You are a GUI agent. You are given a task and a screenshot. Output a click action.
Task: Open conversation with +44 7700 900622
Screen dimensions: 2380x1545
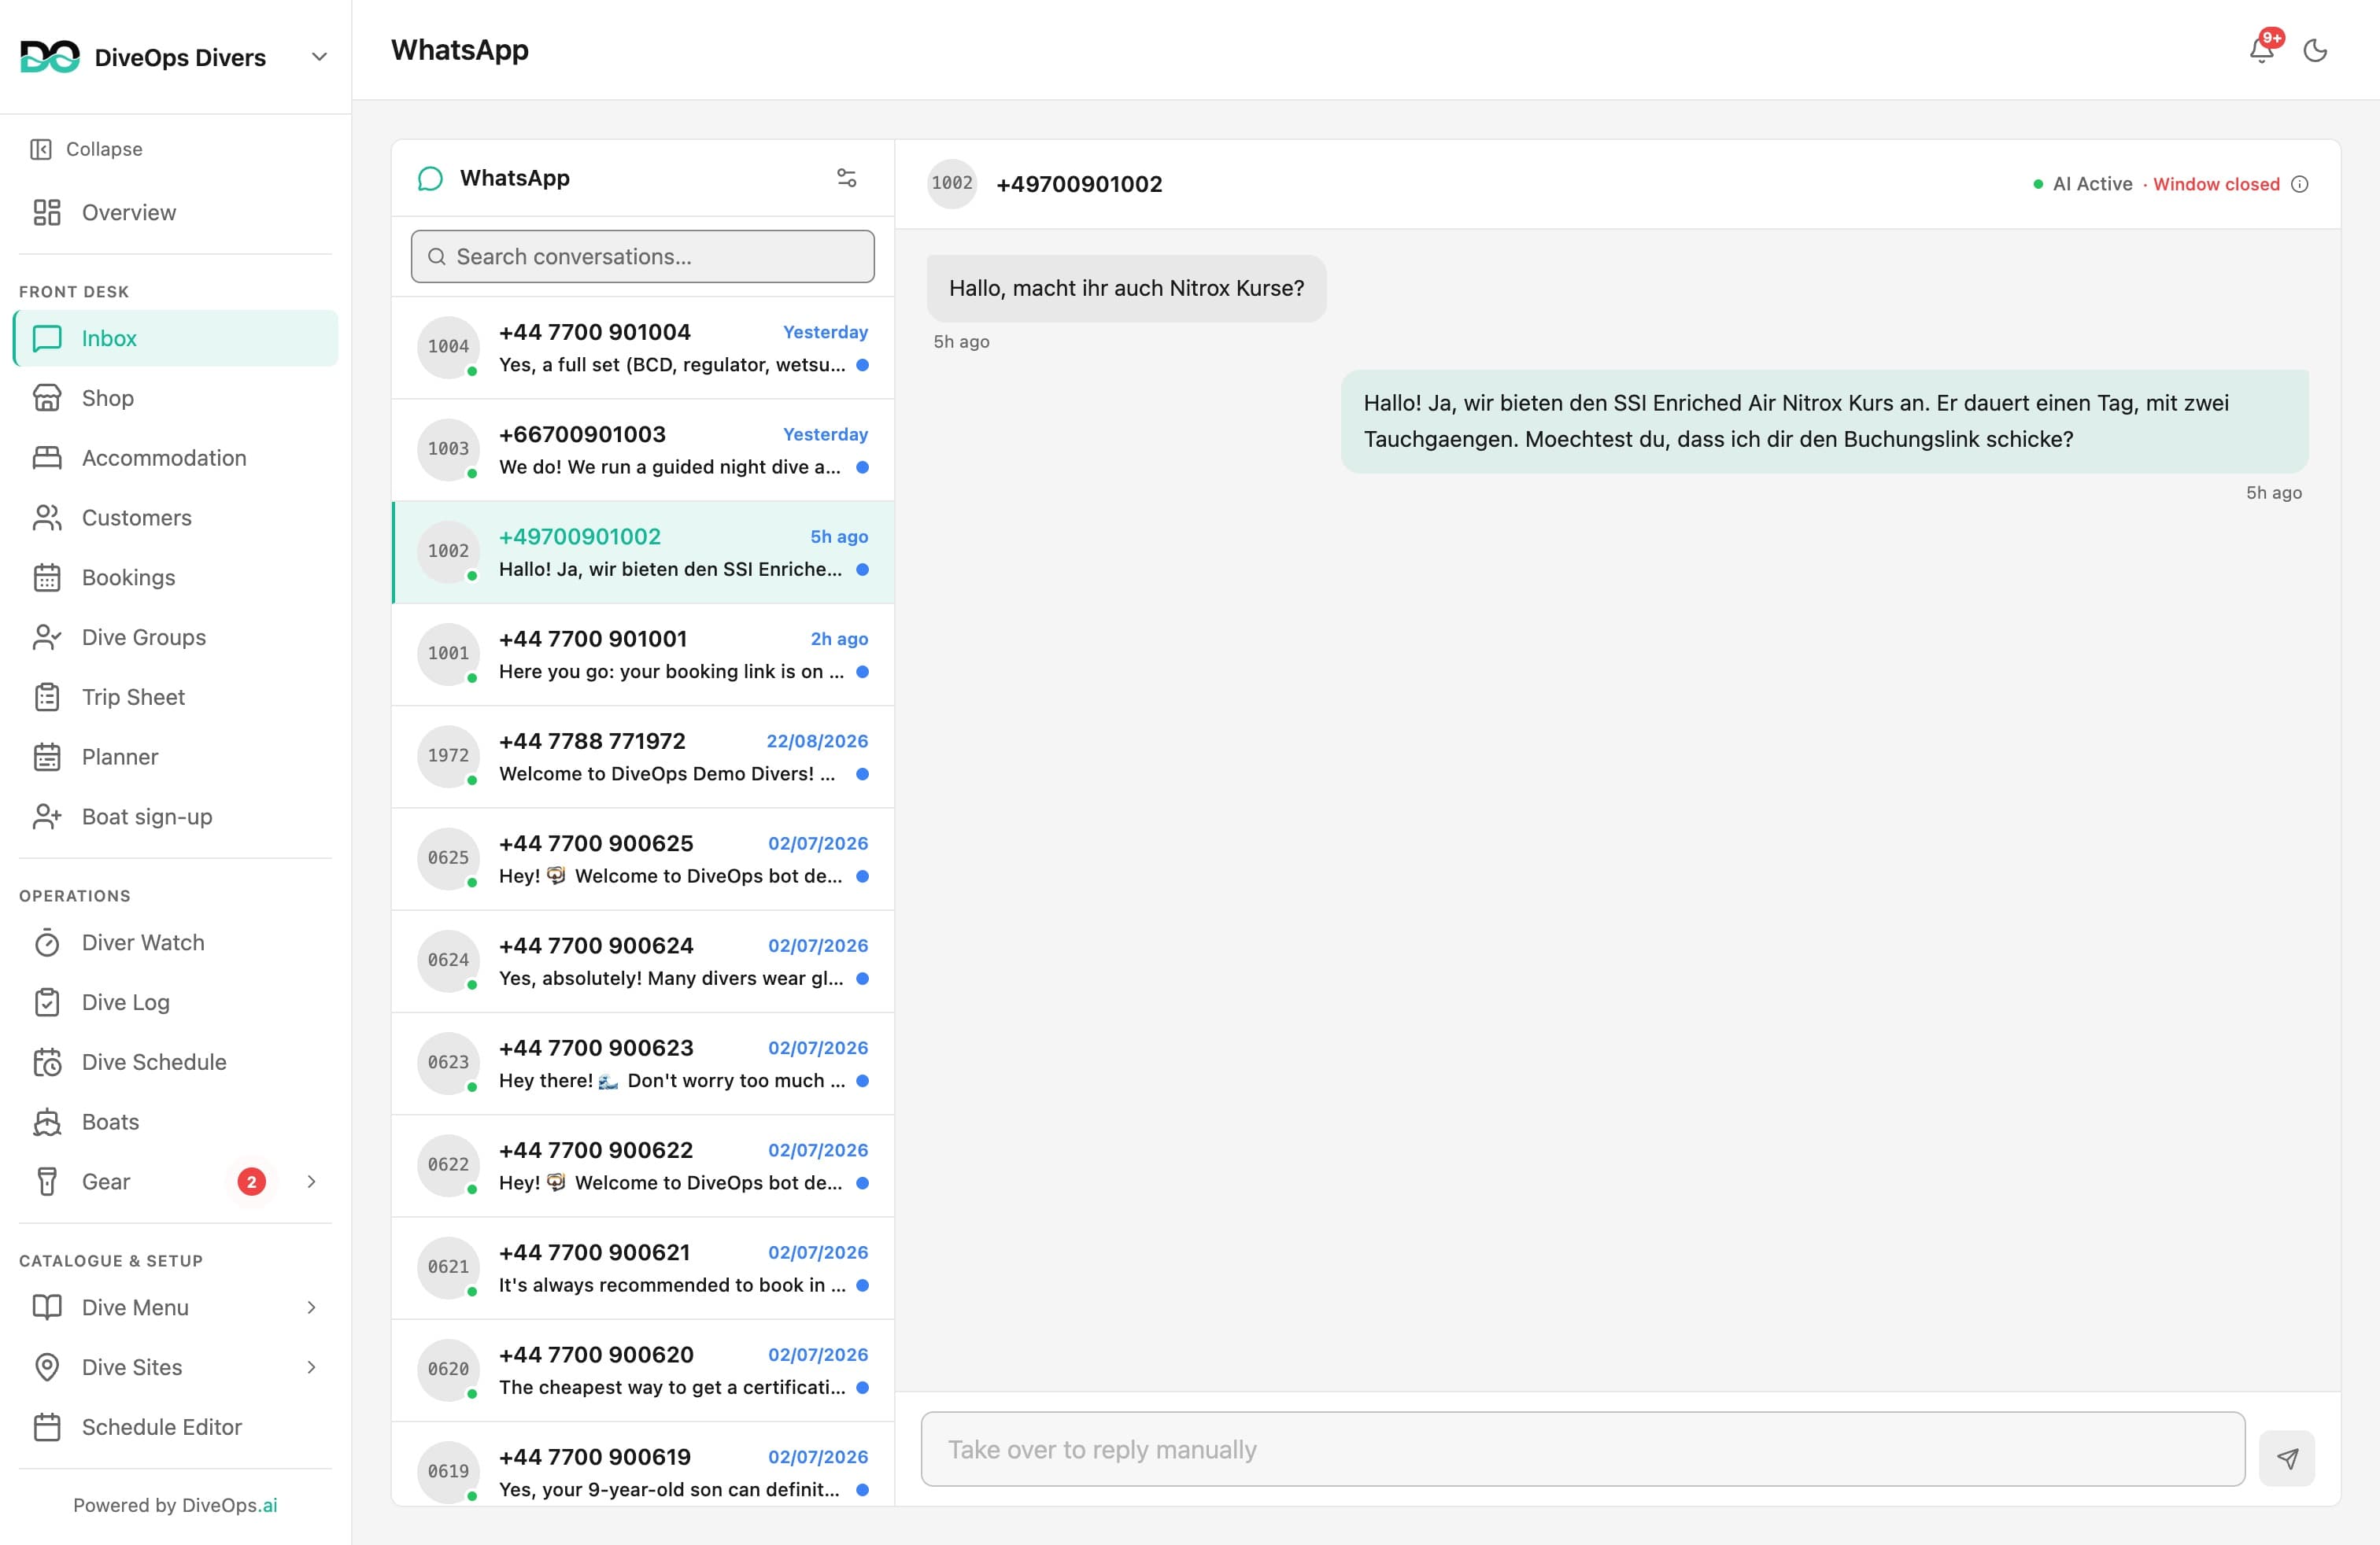(643, 1167)
